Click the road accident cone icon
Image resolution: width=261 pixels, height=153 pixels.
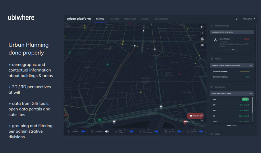(x=215, y=40)
